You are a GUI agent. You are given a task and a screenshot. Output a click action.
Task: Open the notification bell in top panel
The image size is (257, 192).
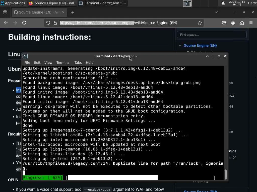[223, 3]
